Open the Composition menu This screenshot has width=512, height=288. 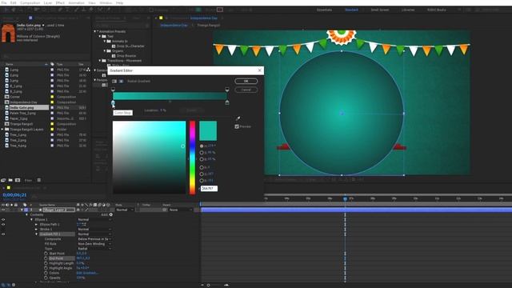[30, 2]
